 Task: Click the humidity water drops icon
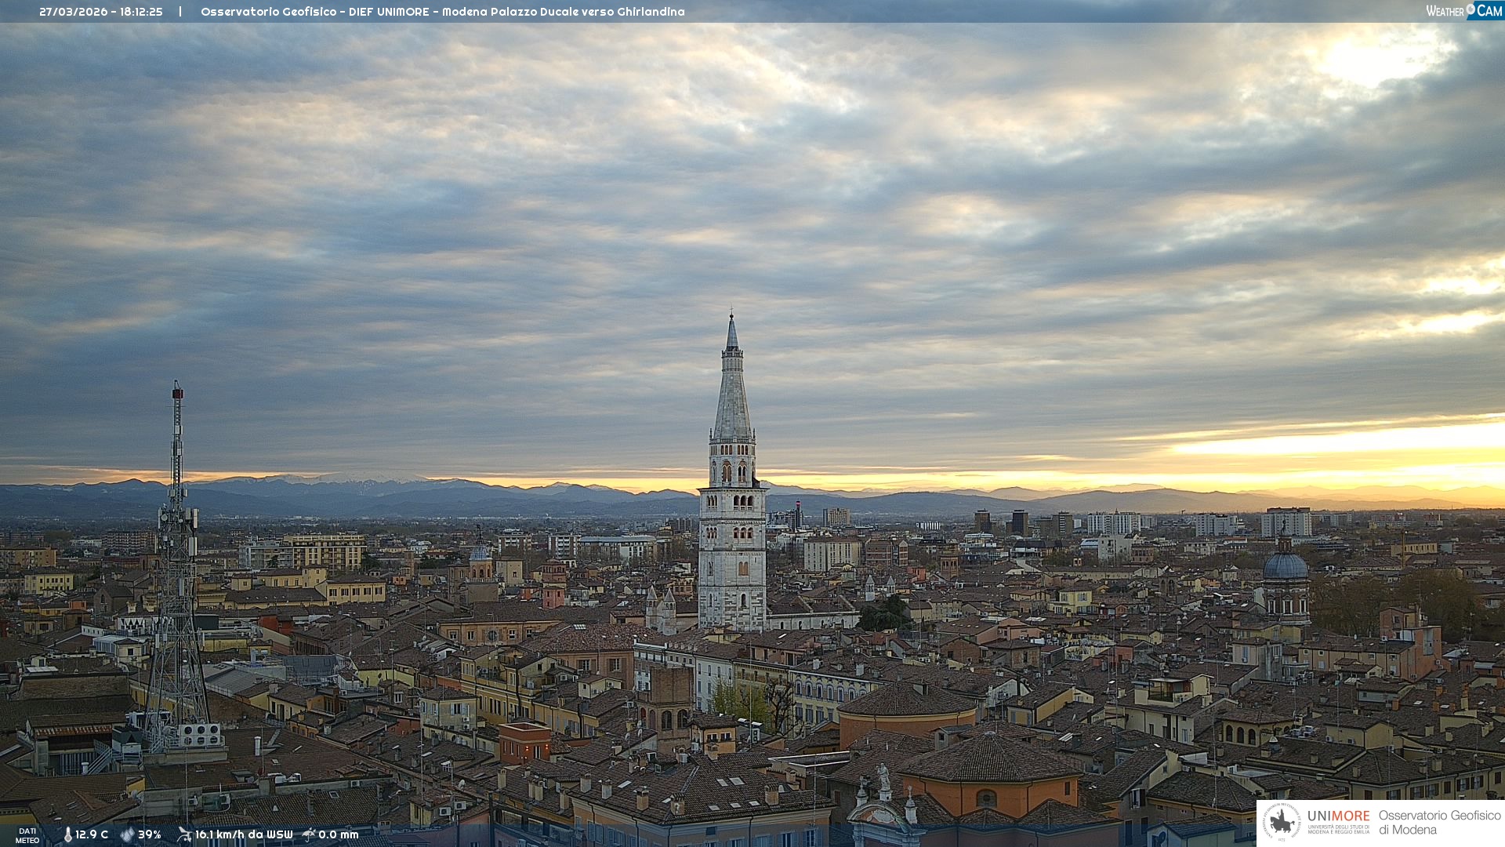point(127,835)
